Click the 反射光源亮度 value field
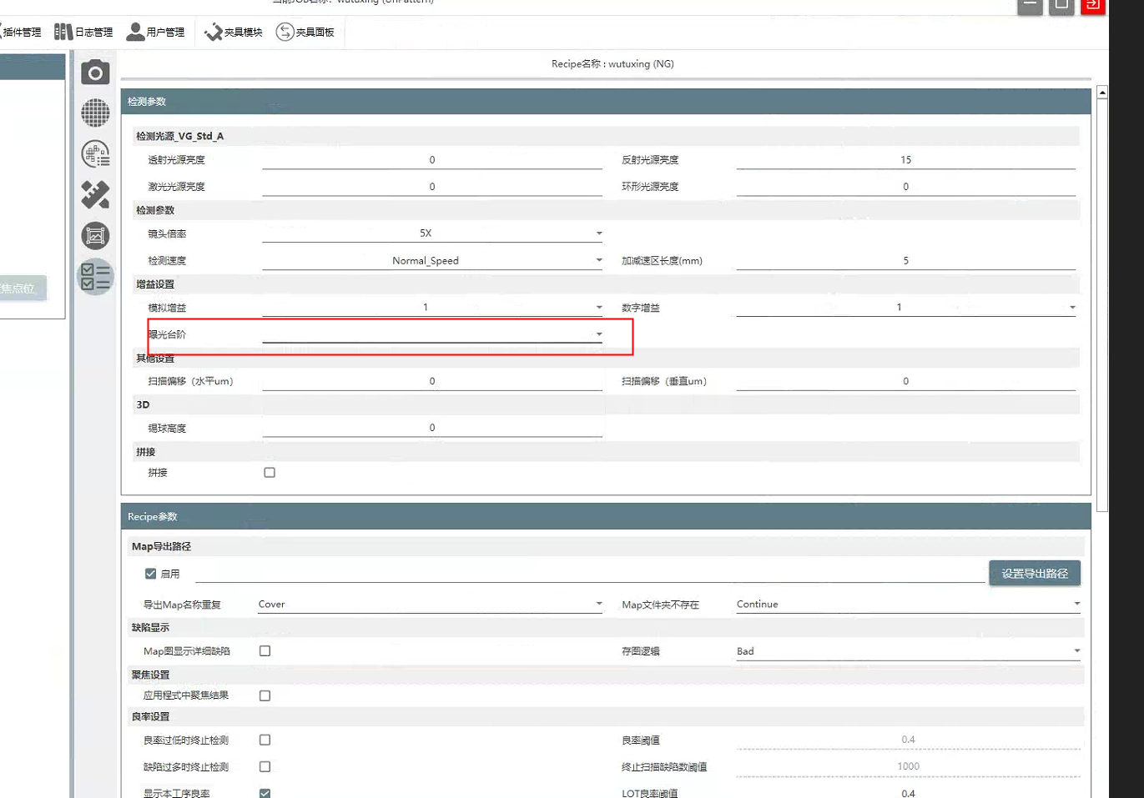Viewport: 1144px width, 798px height. coord(905,160)
